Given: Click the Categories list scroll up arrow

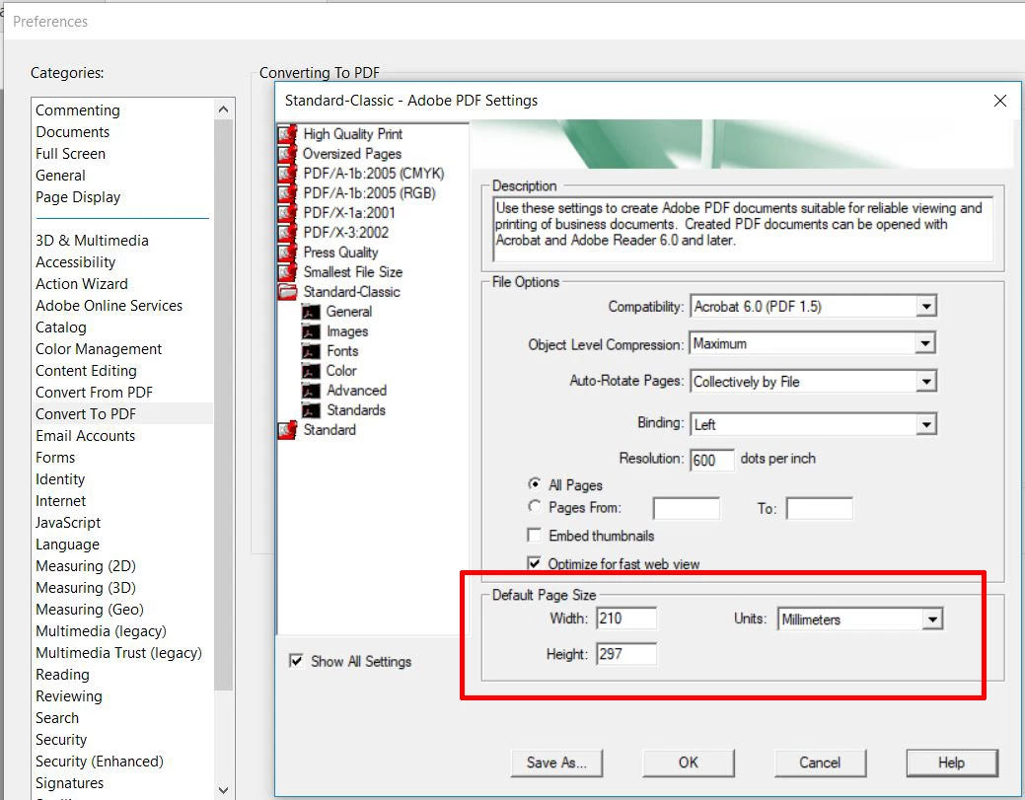Looking at the screenshot, I should point(223,109).
